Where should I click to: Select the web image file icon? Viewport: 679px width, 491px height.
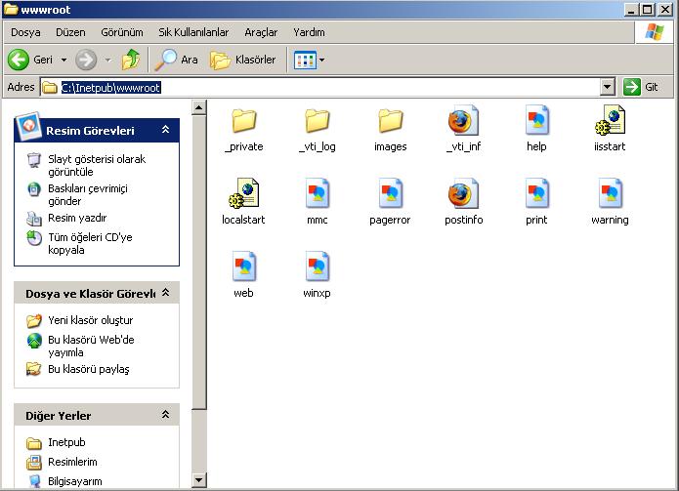244,266
